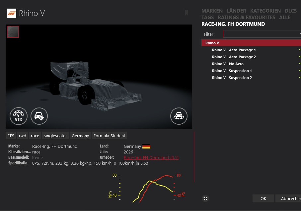Open car settings icon with gear
Viewport: 301px width, 211px height.
[39, 116]
